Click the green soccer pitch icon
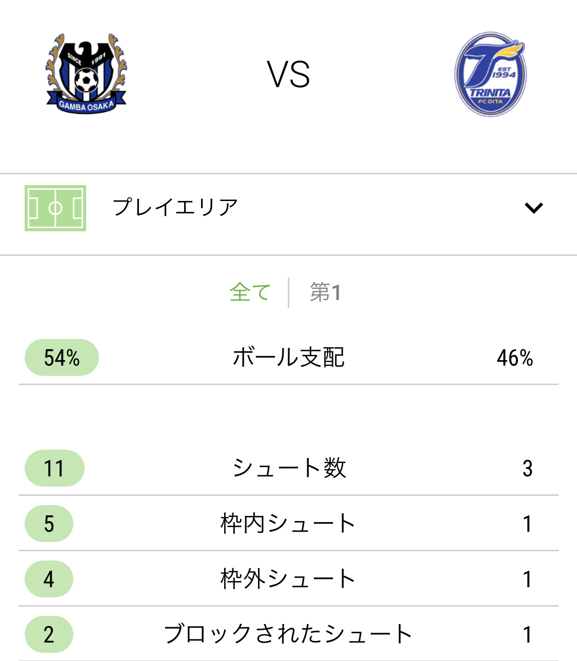577x661 pixels. point(55,208)
